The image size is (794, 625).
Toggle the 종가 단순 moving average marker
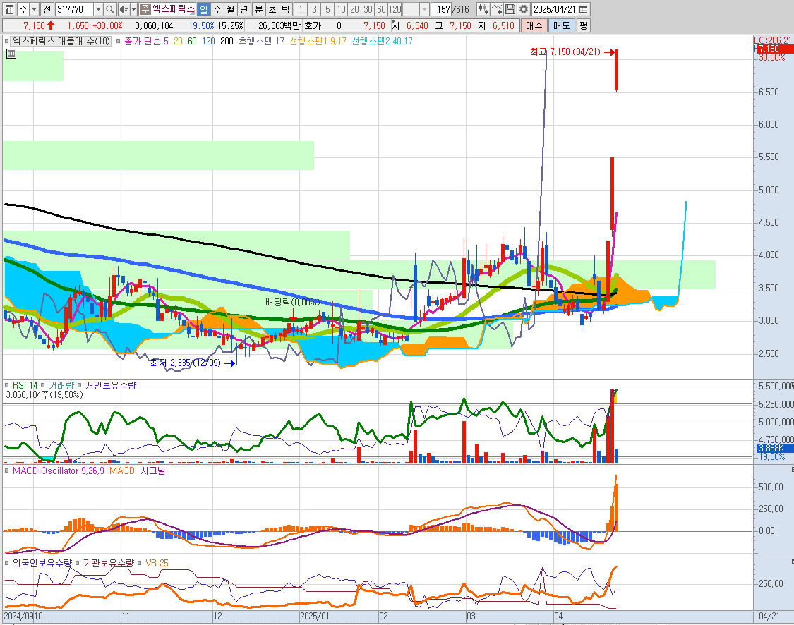tap(118, 41)
